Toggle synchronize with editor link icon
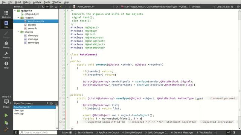 point(47,7)
